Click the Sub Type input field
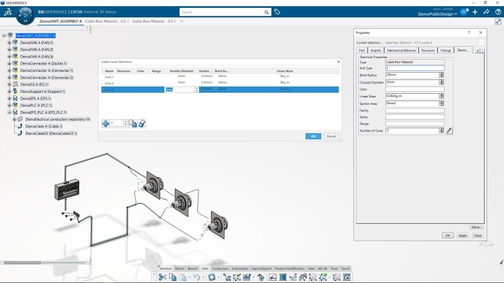Screen dimensions: 504x283 415,68
